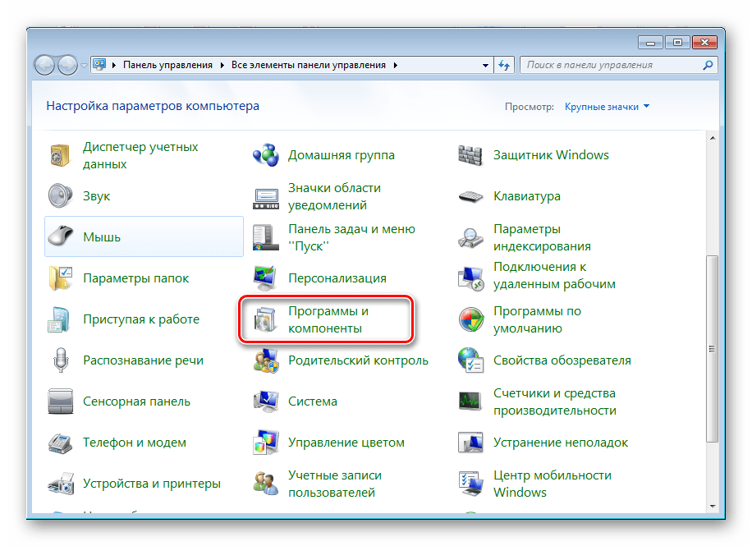Viewport: 752px width, 546px height.
Task: Click the Поиск в панели управления field
Action: pos(612,65)
